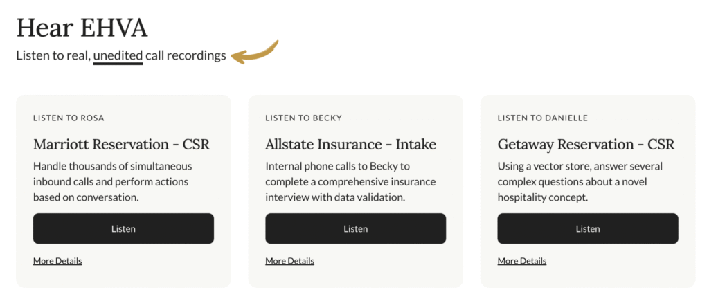
Task: Open More Details for Marriott Reservation
Action: (57, 261)
